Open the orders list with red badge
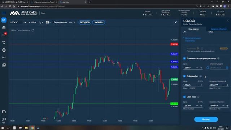The image size is (231, 130). pos(4,35)
